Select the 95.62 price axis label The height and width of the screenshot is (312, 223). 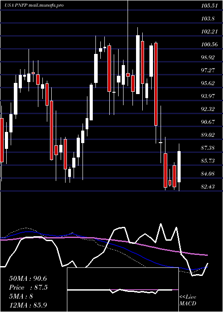click(x=208, y=84)
